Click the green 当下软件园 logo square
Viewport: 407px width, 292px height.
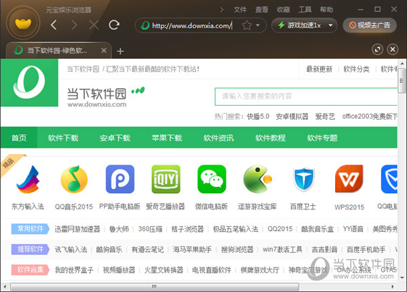(x=29, y=83)
